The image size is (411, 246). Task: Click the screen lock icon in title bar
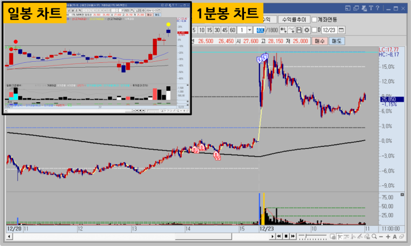pyautogui.click(x=364, y=8)
